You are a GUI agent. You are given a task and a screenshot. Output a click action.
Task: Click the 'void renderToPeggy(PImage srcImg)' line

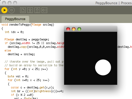pos(28,25)
